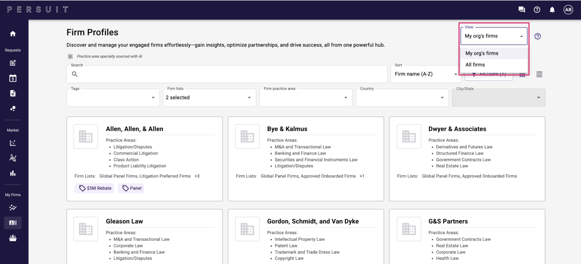Click "Health Law" under G&S Partners
Viewport: 581px width, 264px height.
tap(447, 258)
